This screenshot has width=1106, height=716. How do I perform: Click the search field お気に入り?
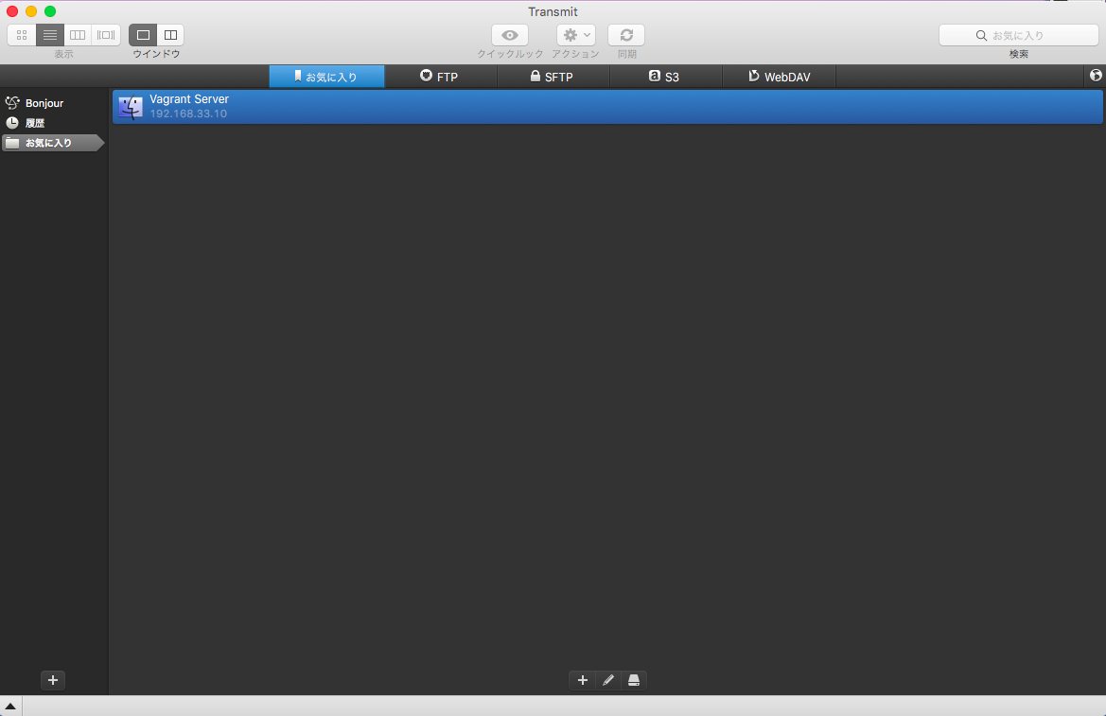[1019, 35]
